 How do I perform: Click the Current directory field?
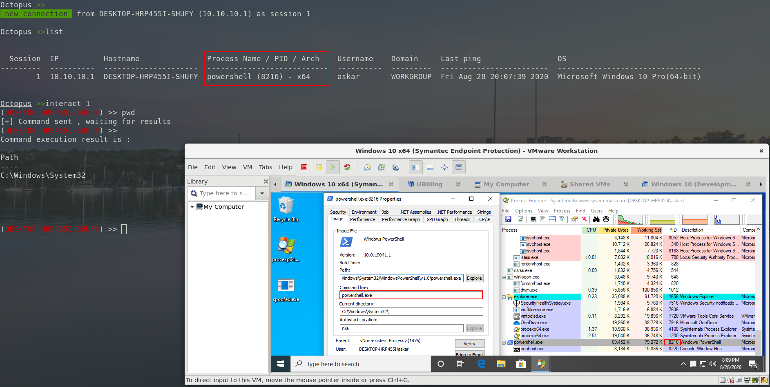411,312
